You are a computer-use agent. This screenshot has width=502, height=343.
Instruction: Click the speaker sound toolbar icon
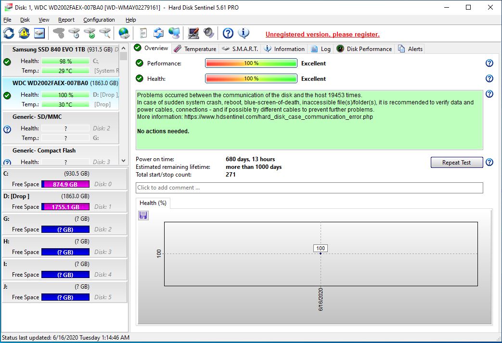click(x=209, y=33)
